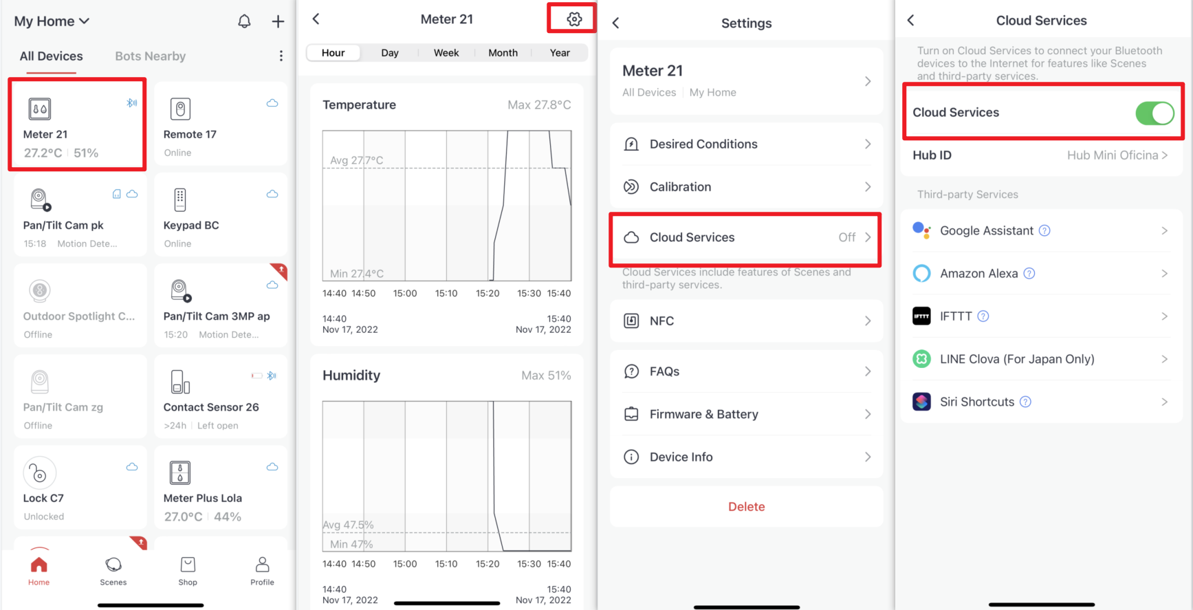Viewport: 1193px width, 610px height.
Task: Select the Year chart range
Action: (x=560, y=53)
